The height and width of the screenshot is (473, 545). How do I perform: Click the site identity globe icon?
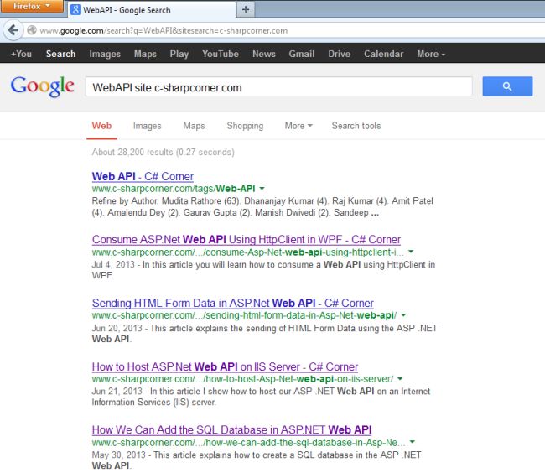tap(32, 30)
